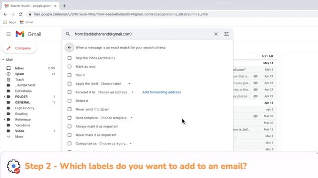Click Add forwarding address link

(161, 92)
